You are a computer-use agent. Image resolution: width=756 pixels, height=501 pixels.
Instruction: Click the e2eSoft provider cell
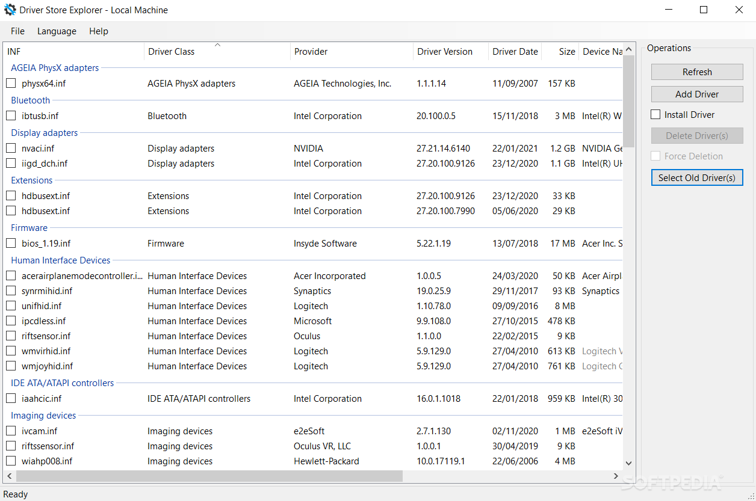pyautogui.click(x=309, y=431)
